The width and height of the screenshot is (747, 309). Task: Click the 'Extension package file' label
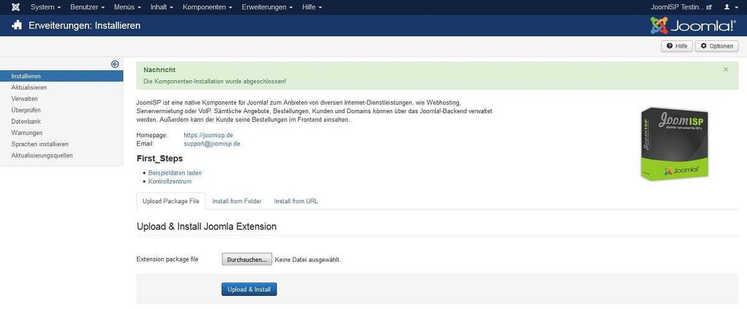tap(167, 259)
